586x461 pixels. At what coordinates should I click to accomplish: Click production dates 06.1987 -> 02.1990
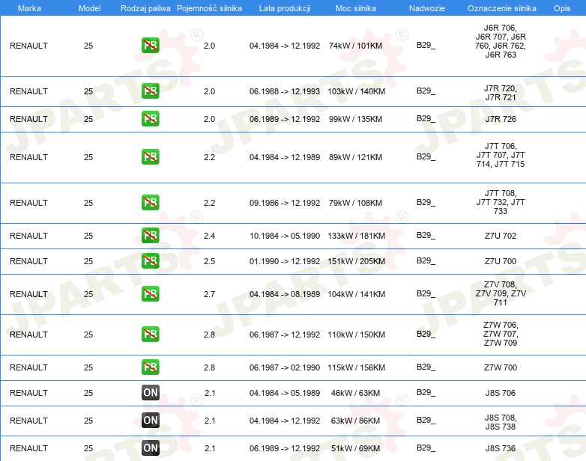(x=285, y=367)
